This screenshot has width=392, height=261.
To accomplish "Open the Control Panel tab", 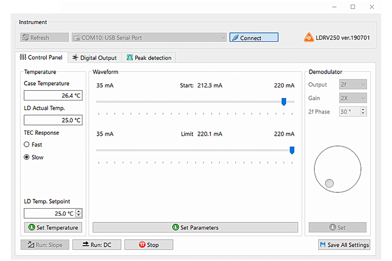I will coord(41,57).
